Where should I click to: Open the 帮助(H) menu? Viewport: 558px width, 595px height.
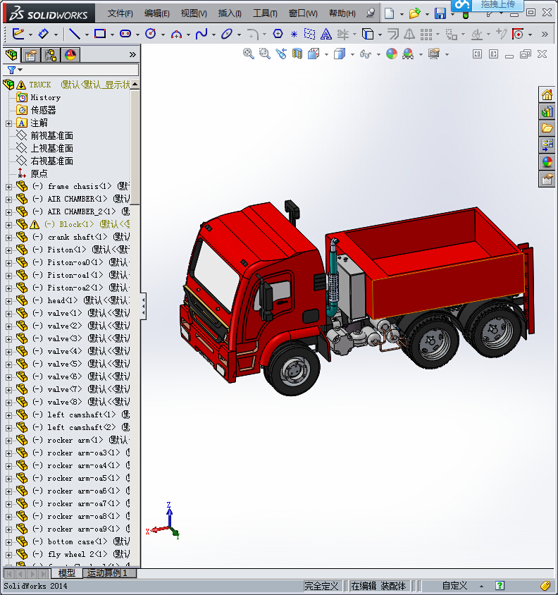tap(342, 13)
